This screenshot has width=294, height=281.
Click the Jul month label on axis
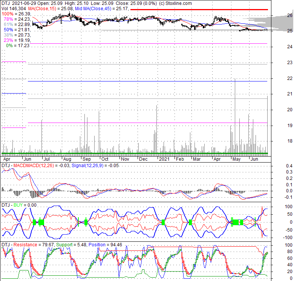click(46, 159)
